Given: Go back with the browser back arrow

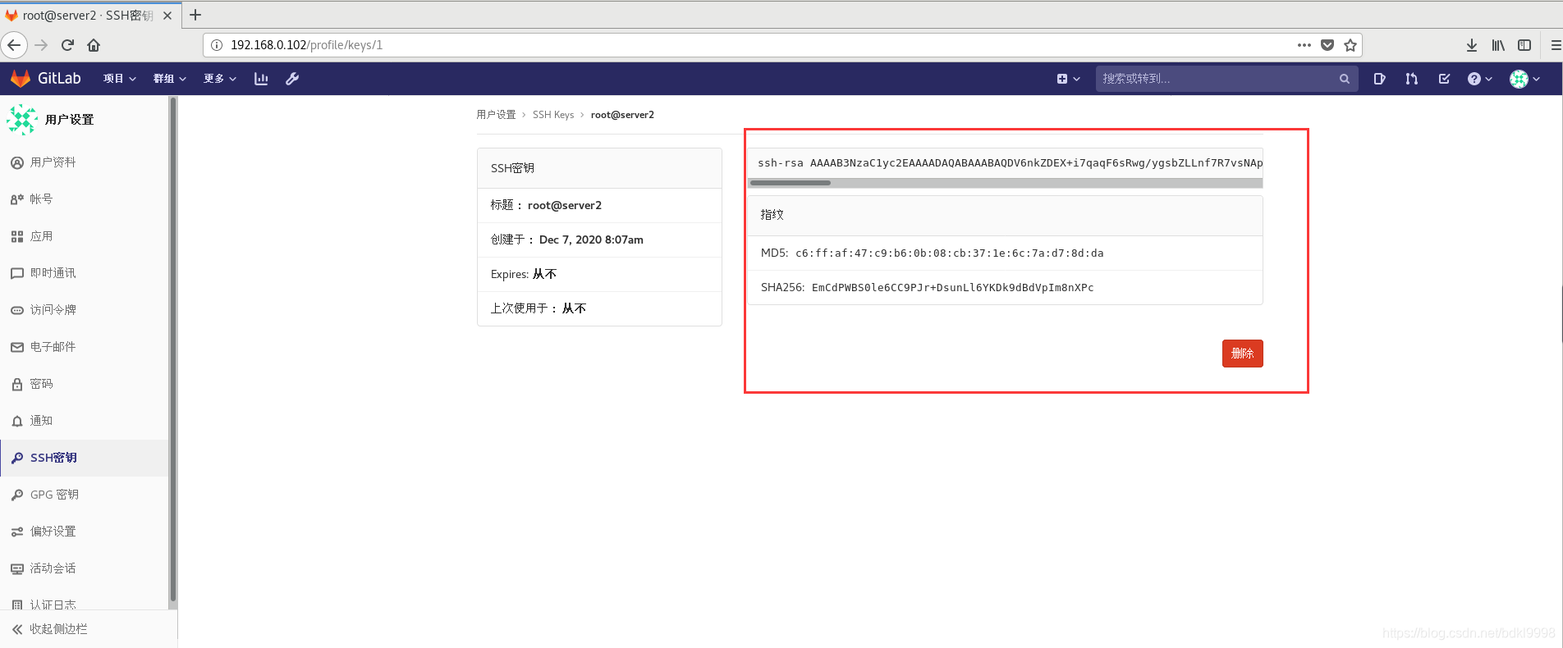Looking at the screenshot, I should tap(14, 45).
